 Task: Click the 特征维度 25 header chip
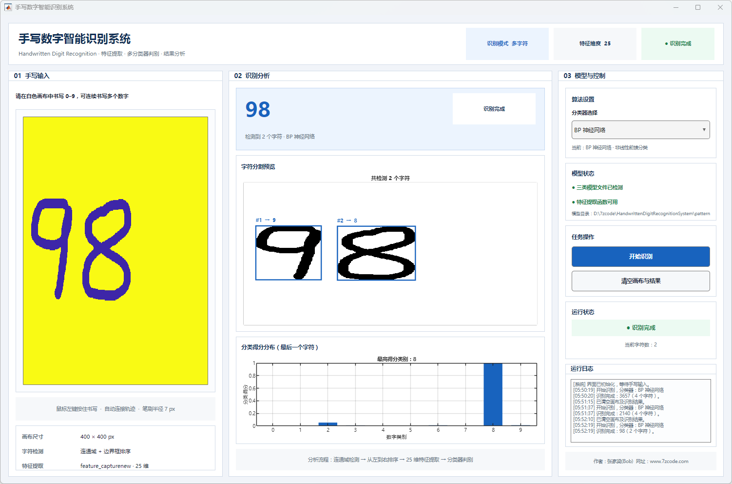595,43
